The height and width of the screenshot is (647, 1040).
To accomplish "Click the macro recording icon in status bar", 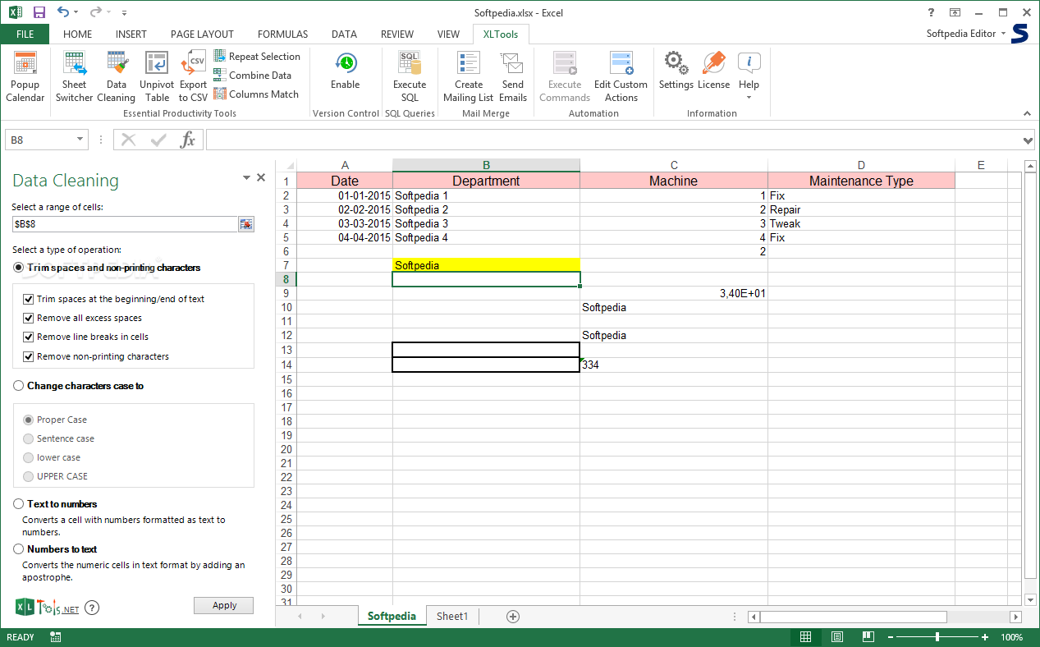I will tap(56, 637).
